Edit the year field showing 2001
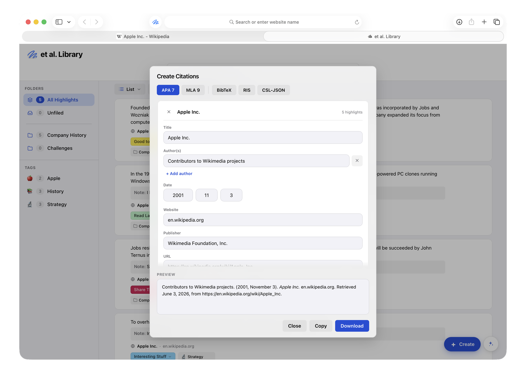The height and width of the screenshot is (385, 526). coord(178,195)
